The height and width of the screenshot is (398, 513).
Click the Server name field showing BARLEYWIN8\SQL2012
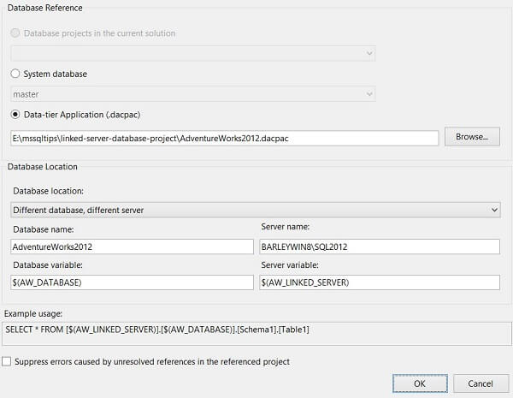coord(379,247)
